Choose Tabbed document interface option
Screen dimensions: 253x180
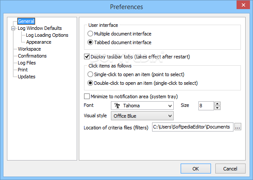120,42
